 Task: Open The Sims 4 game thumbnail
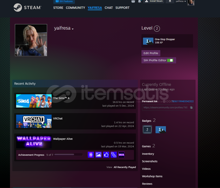(34, 101)
